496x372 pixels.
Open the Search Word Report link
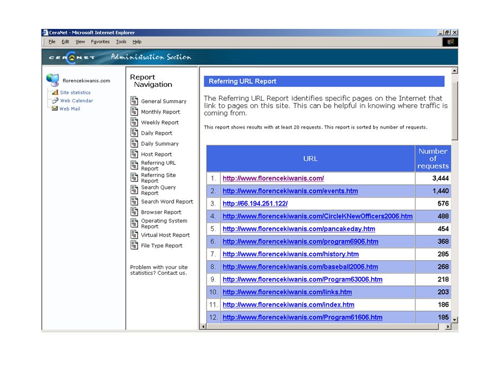click(x=167, y=202)
